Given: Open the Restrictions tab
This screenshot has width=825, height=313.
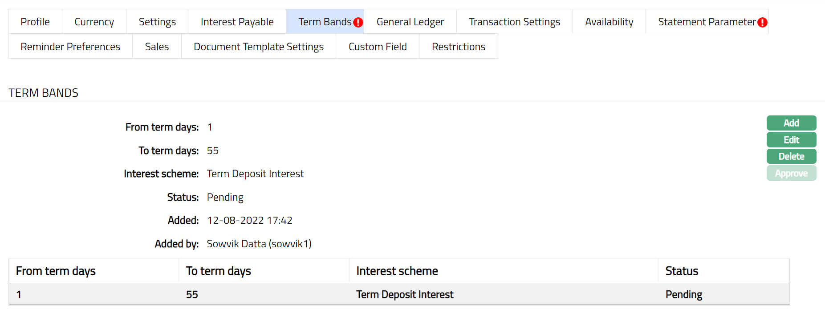Looking at the screenshot, I should [x=459, y=47].
